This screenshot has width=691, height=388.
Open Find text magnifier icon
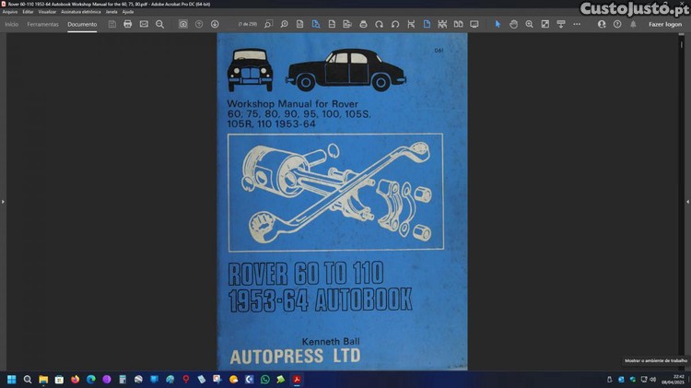click(159, 24)
